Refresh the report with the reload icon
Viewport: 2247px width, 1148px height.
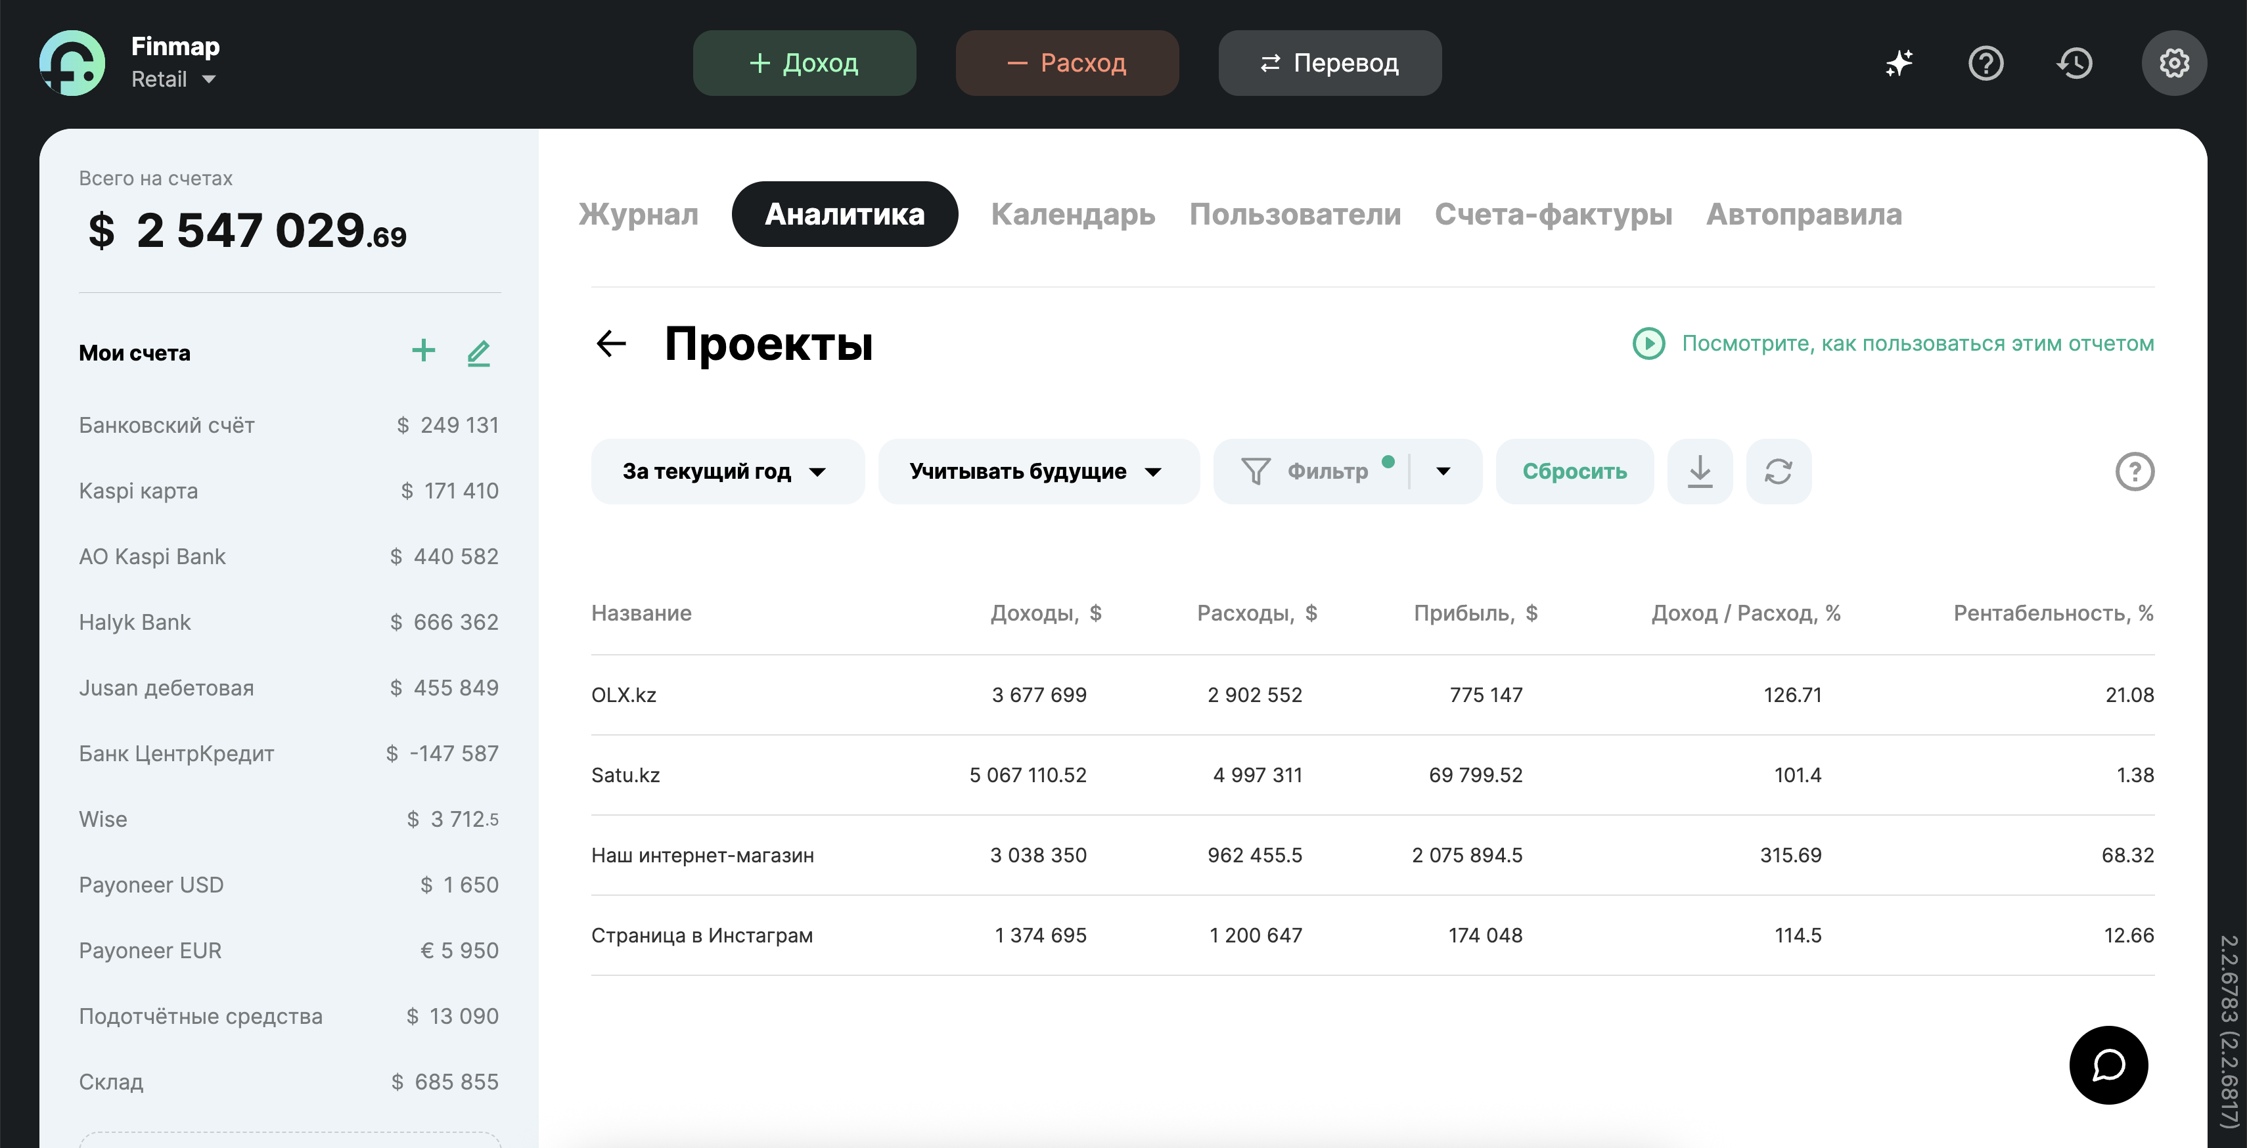1779,472
